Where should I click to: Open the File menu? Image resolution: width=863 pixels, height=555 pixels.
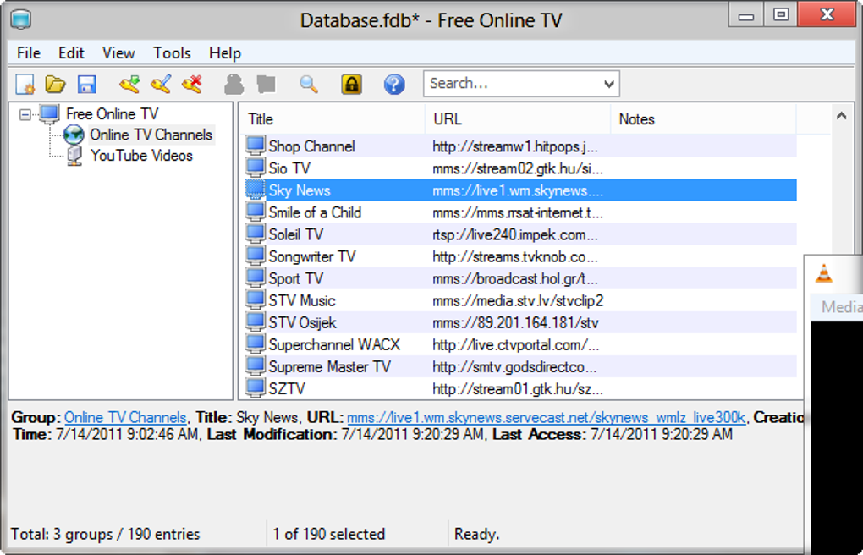[29, 53]
